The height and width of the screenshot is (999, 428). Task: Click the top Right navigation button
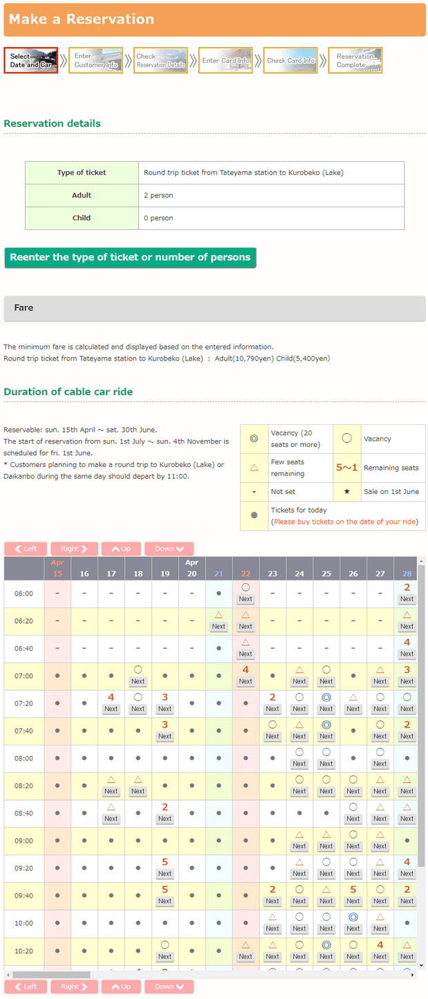pyautogui.click(x=74, y=549)
